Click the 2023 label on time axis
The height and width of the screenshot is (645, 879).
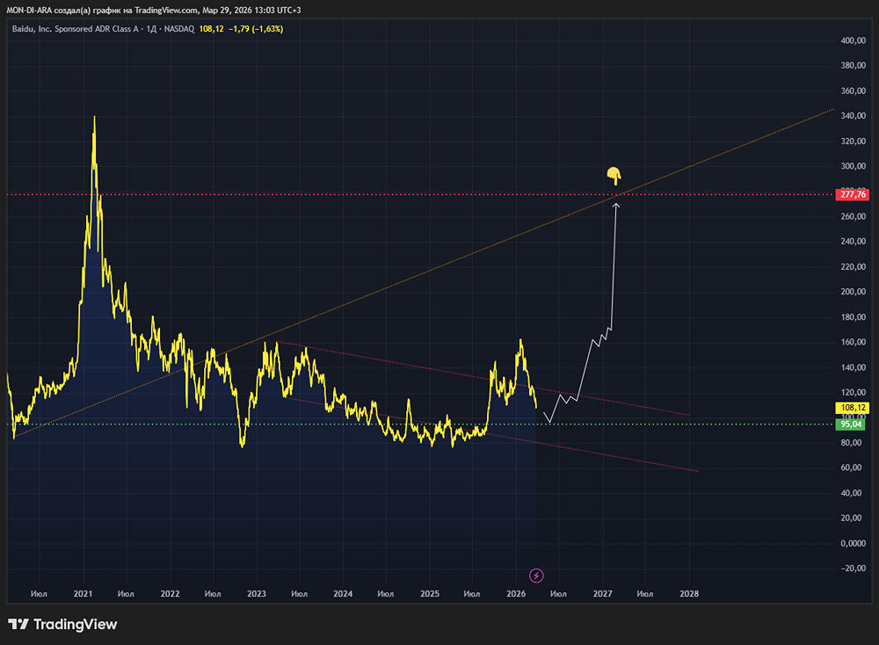[x=257, y=594]
